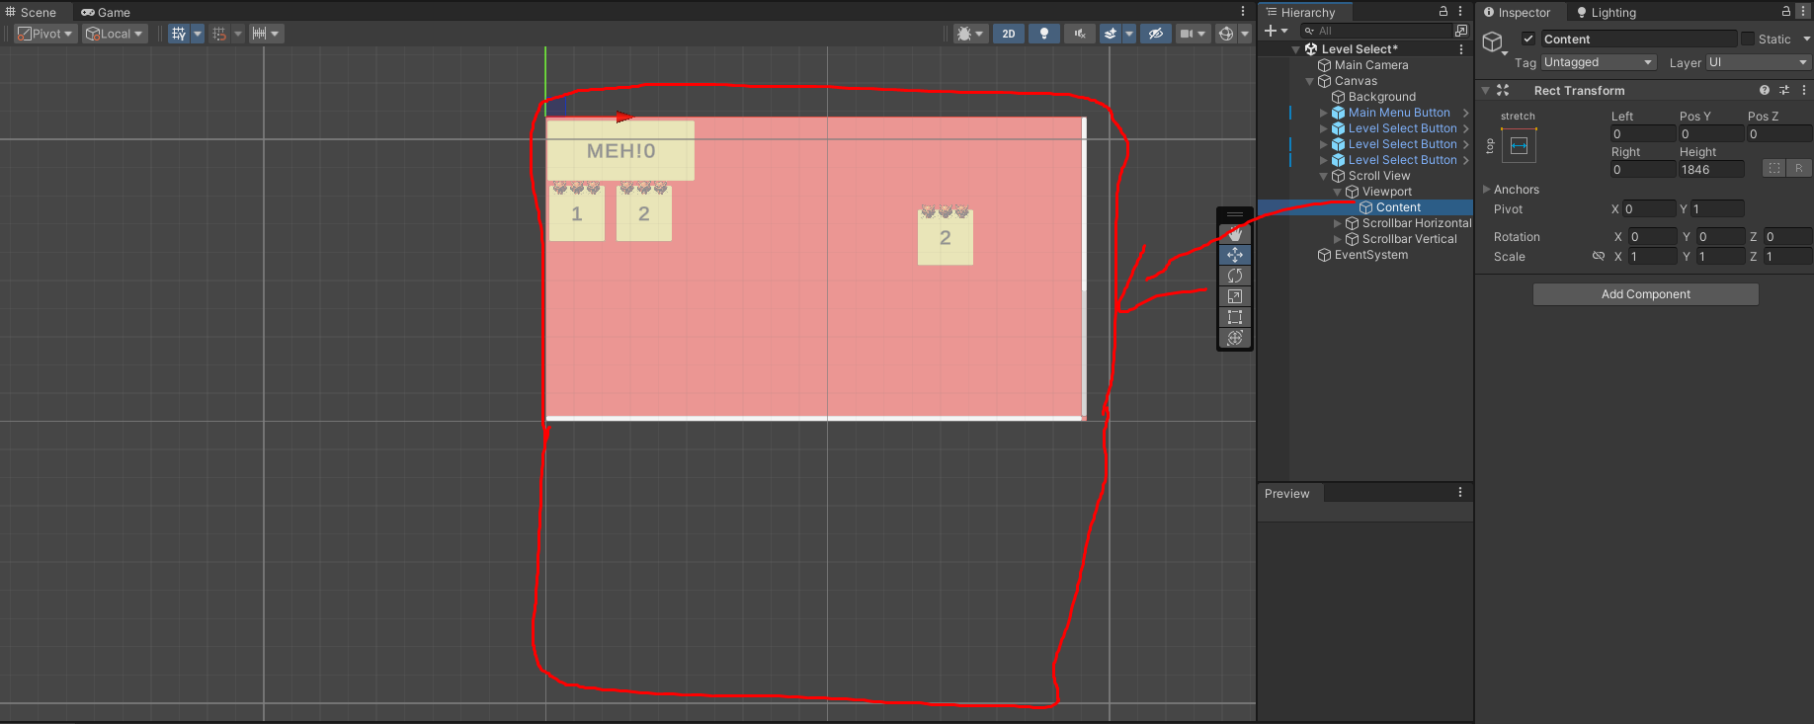Toggle 2D scene view mode
The height and width of the screenshot is (724, 1814).
click(1009, 34)
